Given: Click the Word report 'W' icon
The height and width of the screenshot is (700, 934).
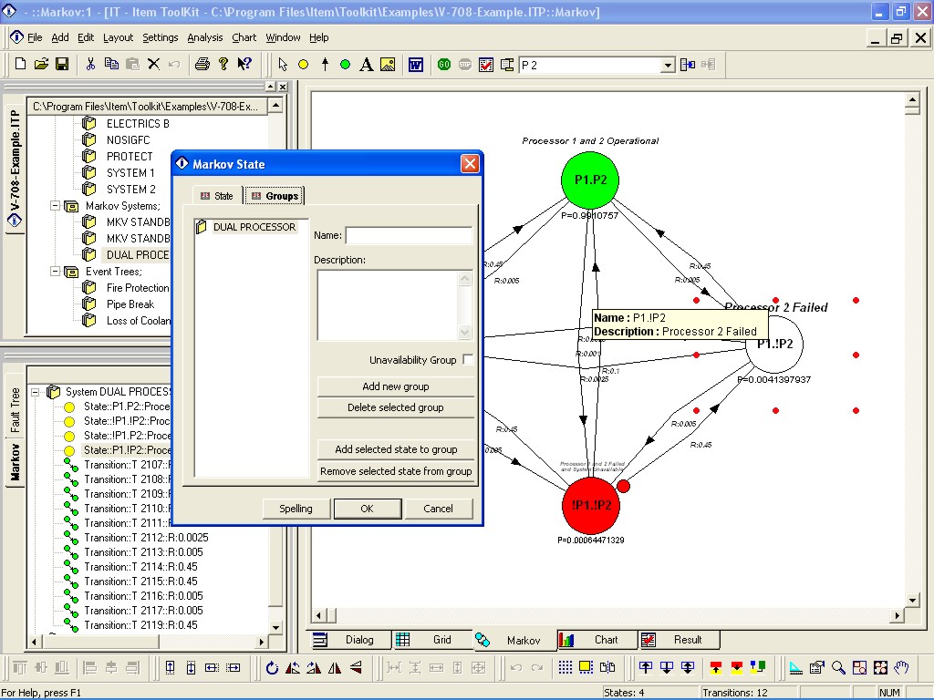Looking at the screenshot, I should pos(415,65).
